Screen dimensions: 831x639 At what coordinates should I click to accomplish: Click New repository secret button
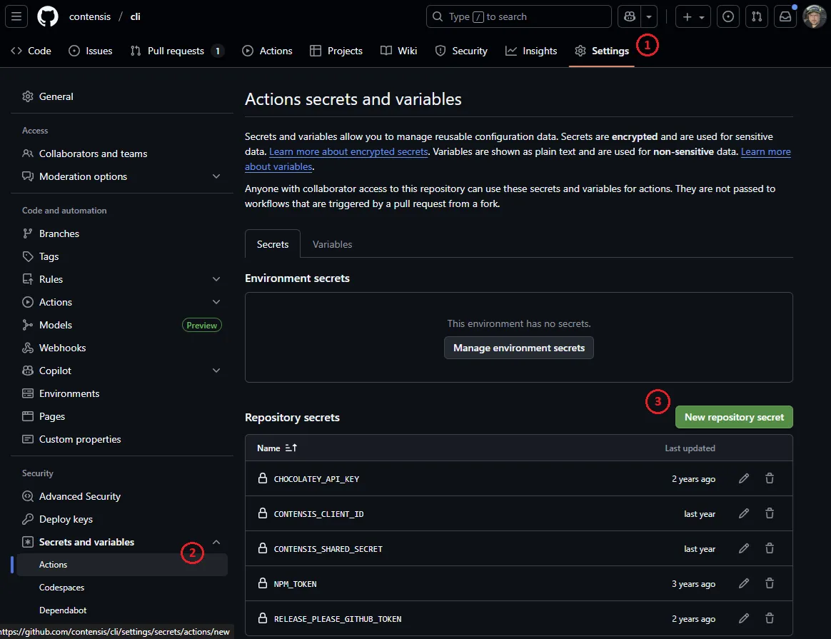pyautogui.click(x=734, y=417)
